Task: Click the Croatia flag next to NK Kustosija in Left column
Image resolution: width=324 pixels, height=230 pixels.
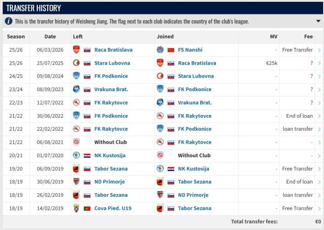Action: pyautogui.click(x=87, y=155)
